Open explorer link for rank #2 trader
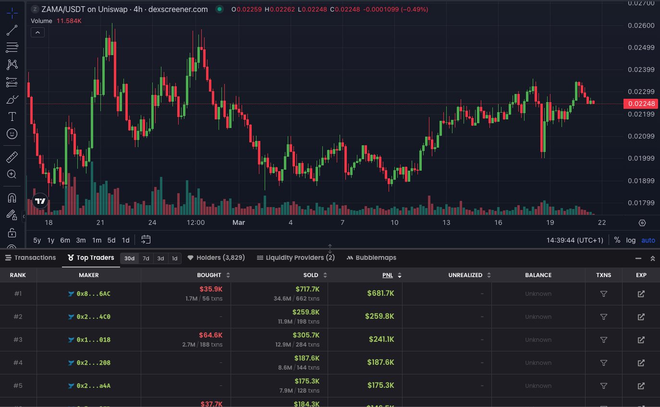Screen dimensions: 660x407 641,317
